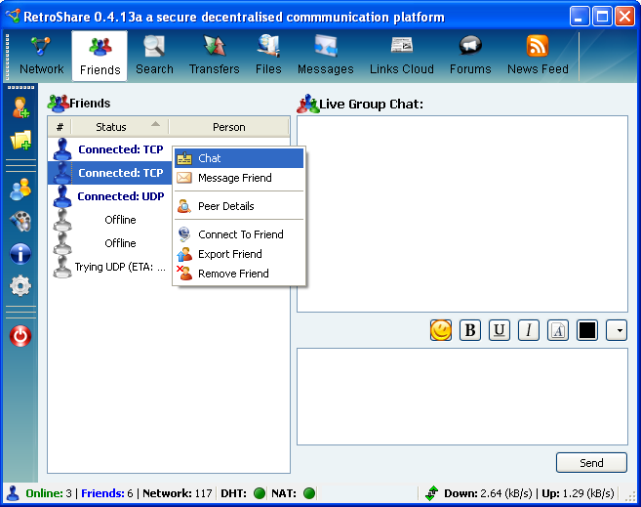
Task: Choose Message Friend from context menu
Action: coord(239,178)
